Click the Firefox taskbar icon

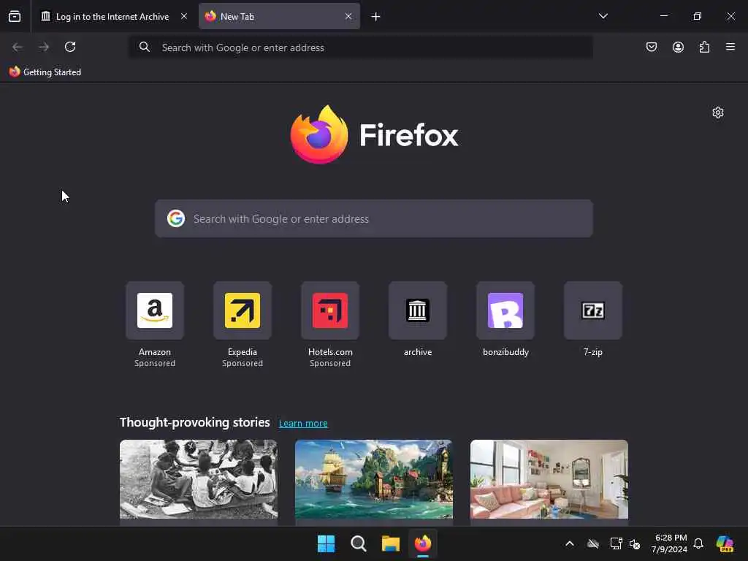tap(423, 543)
